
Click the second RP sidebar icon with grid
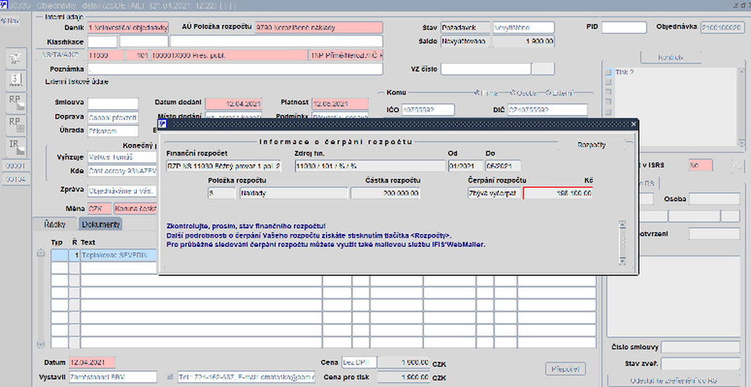16,125
